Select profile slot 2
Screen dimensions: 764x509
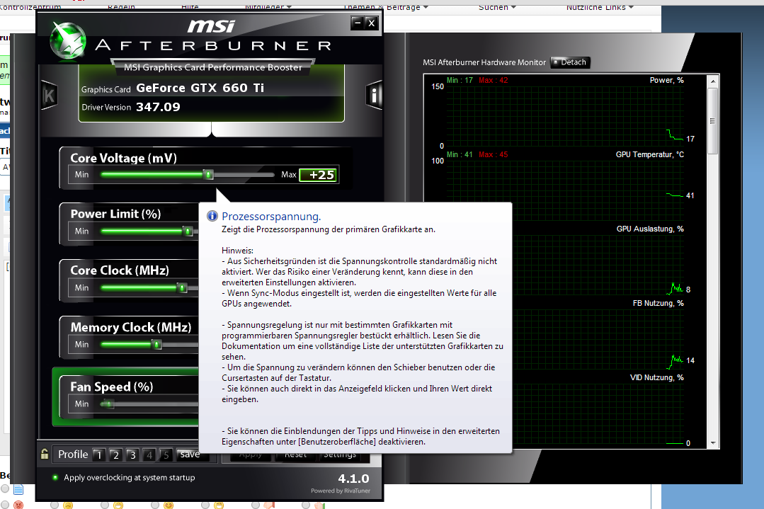point(115,455)
